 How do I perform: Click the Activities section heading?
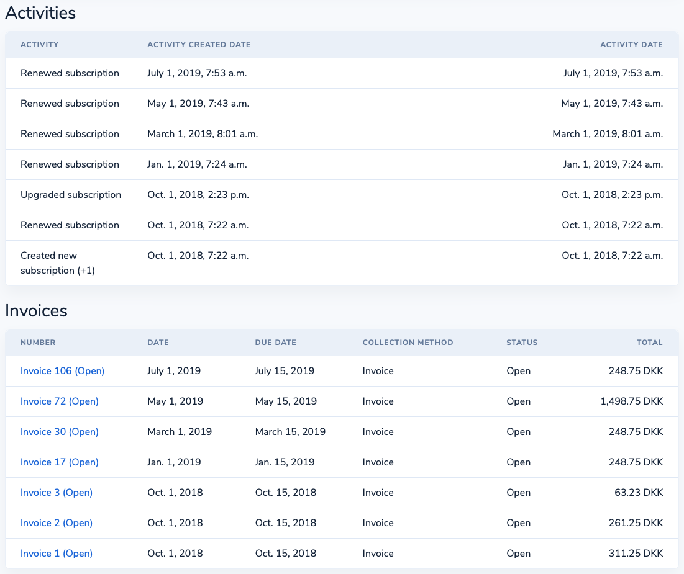coord(40,13)
